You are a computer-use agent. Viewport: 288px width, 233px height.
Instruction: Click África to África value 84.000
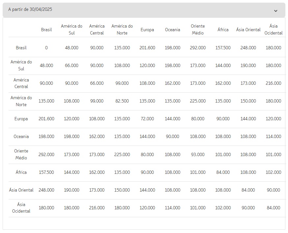[223, 172]
